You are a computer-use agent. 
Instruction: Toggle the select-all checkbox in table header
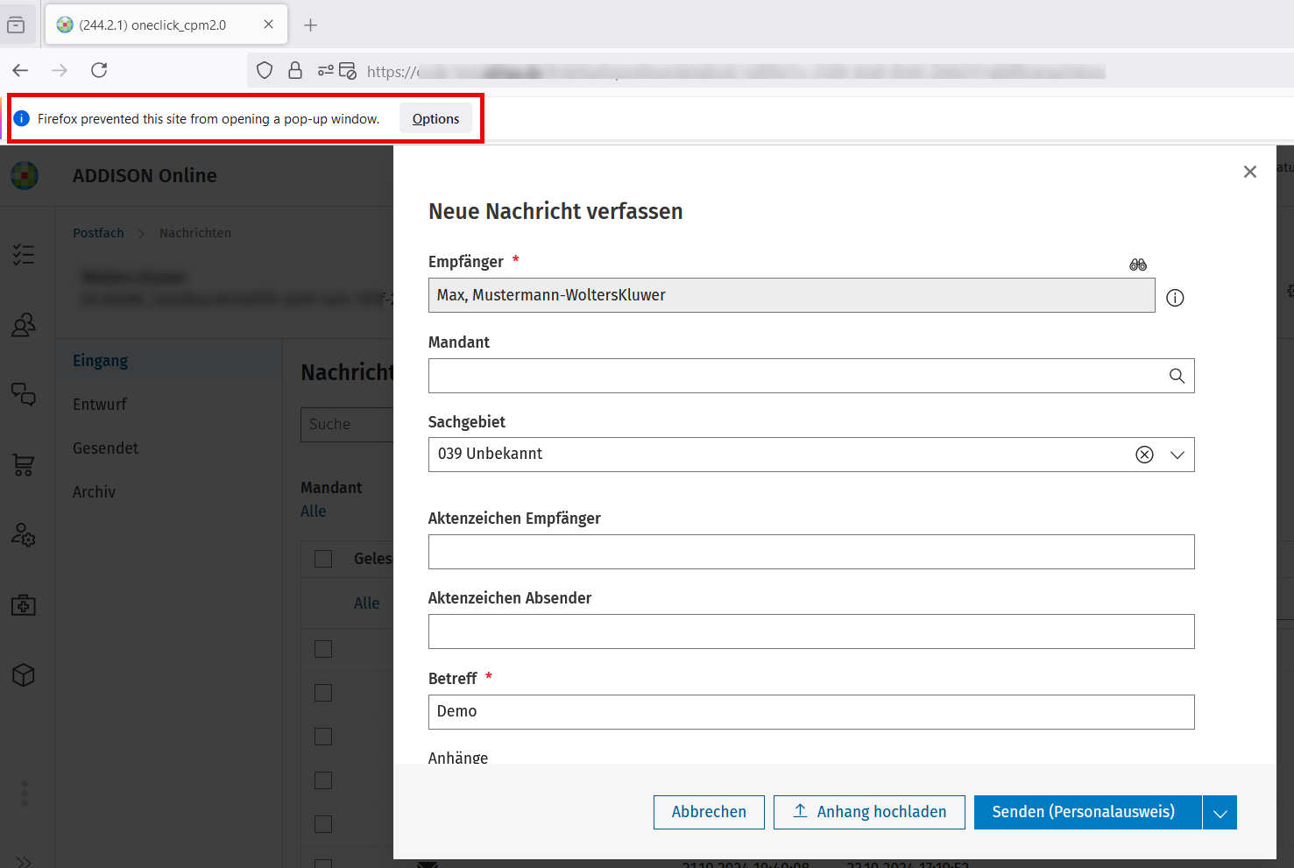(x=323, y=559)
